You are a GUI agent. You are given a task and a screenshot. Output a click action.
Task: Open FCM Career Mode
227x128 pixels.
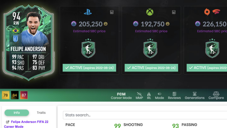[x=121, y=96]
